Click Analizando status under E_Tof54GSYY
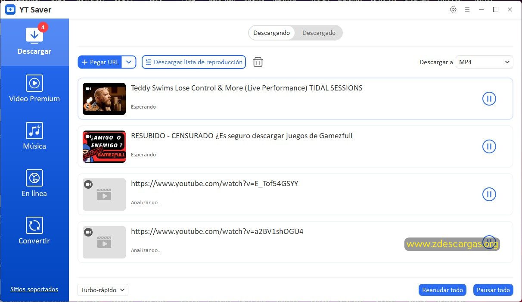The height and width of the screenshot is (302, 522). tap(146, 202)
